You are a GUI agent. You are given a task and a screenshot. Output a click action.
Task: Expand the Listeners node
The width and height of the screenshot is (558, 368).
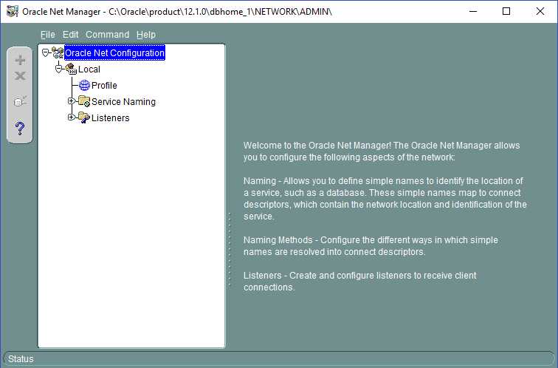tap(71, 117)
